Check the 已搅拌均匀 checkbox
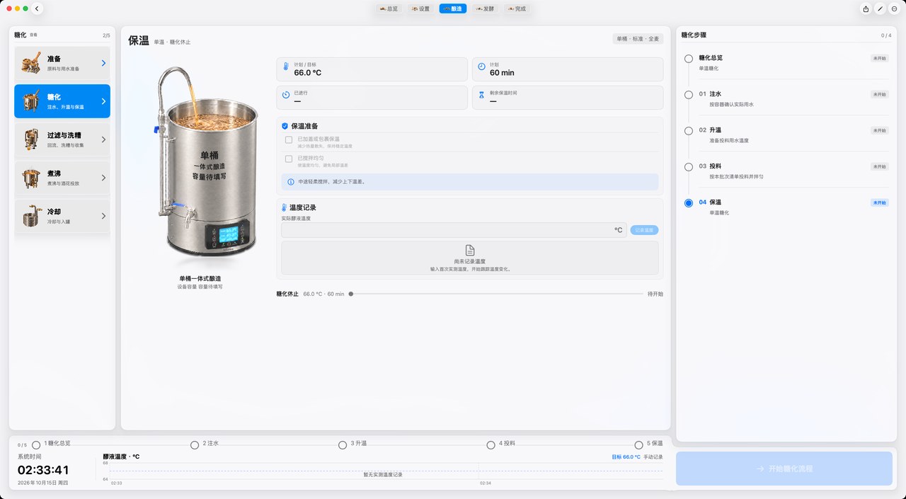Image resolution: width=906 pixels, height=499 pixels. coord(289,159)
